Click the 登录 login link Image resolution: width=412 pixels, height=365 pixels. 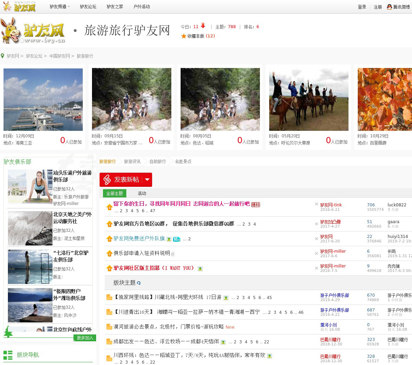coord(362,7)
